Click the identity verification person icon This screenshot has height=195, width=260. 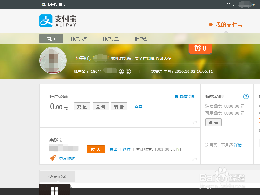(121, 71)
